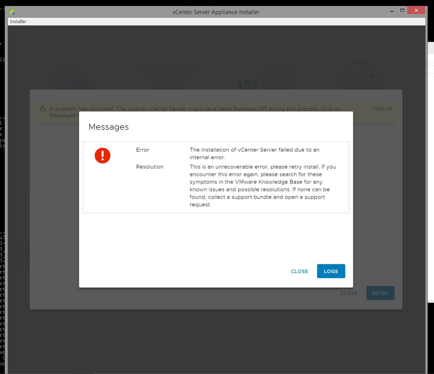Image resolution: width=434 pixels, height=374 pixels.
Task: Click the dimmed Upgrade open-box icon in the background
Action: [x=168, y=76]
